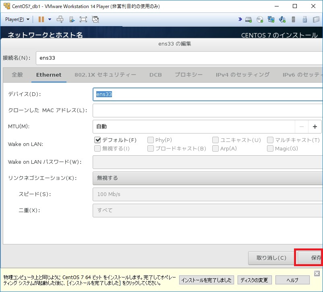Maximize the VMware Player window
Image resolution: width=323 pixels, height=292 pixels.
pyautogui.click(x=295, y=6)
